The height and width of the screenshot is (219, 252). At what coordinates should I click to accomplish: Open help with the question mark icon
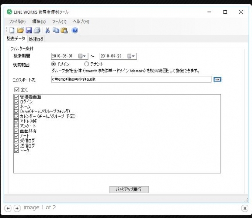pyautogui.click(x=75, y=30)
